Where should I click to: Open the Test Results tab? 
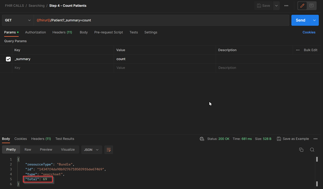point(65,139)
